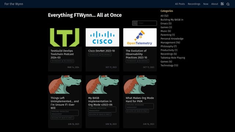Select Building My BASB in Emacs (5) category

click(x=172, y=22)
